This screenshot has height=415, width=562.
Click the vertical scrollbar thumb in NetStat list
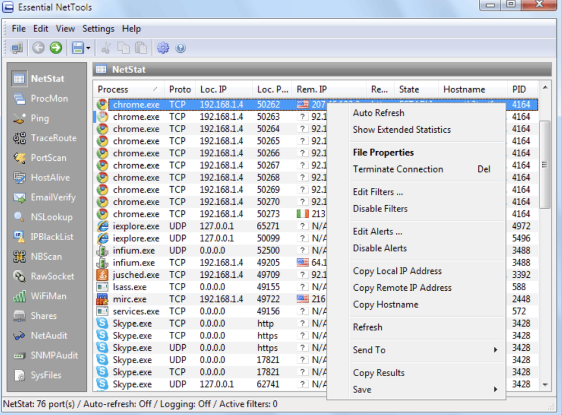pyautogui.click(x=545, y=164)
